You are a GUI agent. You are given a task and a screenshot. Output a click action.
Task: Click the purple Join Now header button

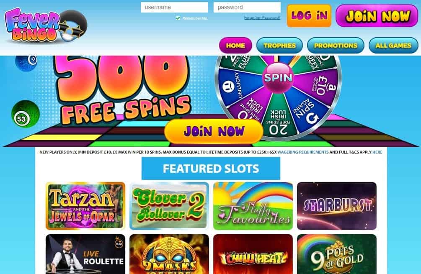(x=377, y=15)
